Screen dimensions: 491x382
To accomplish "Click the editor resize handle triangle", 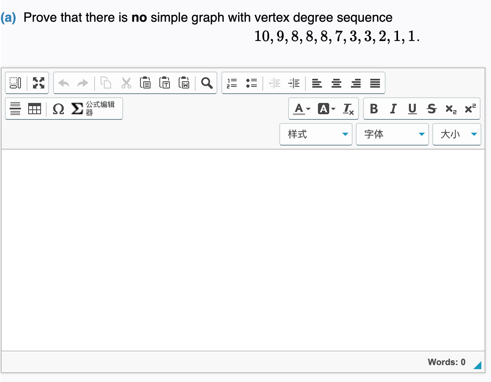I will (x=478, y=365).
